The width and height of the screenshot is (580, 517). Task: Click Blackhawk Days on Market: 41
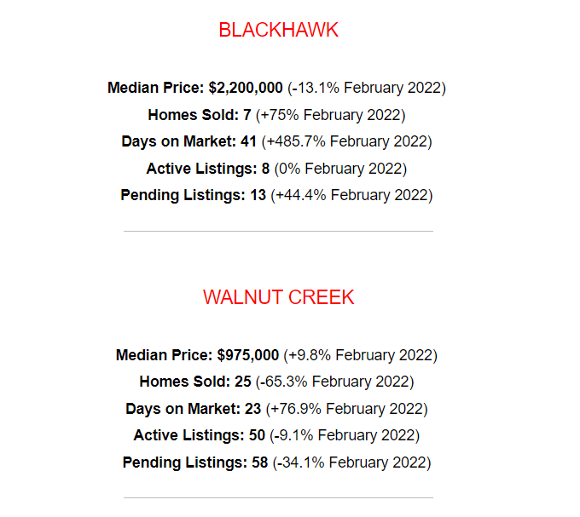click(188, 141)
